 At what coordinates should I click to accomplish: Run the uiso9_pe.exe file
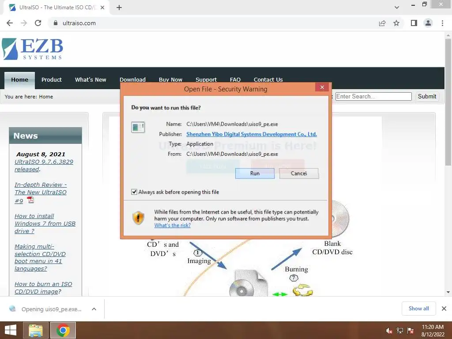(x=255, y=173)
